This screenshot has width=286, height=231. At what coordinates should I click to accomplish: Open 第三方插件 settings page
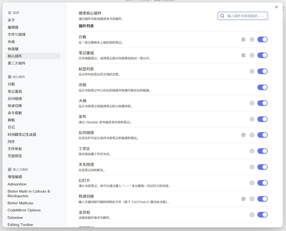(x=17, y=63)
